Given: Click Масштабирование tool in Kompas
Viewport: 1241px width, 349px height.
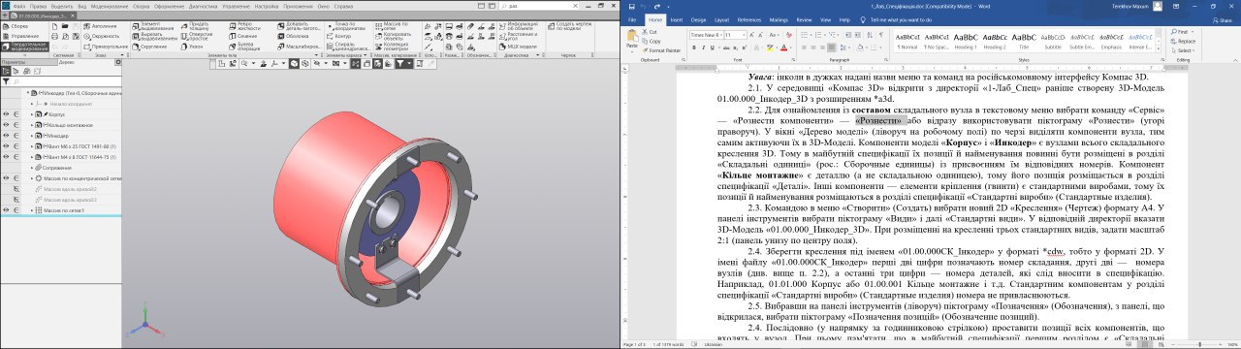Looking at the screenshot, I should click(x=301, y=47).
